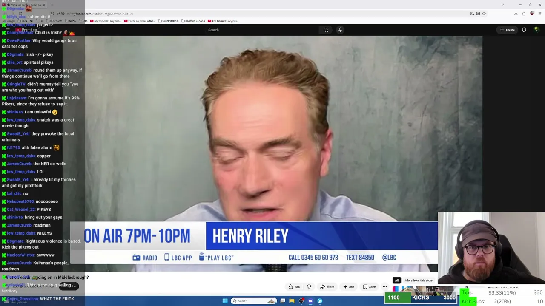Save the video to a playlist
Screen dimensions: 545x306
tap(369, 286)
